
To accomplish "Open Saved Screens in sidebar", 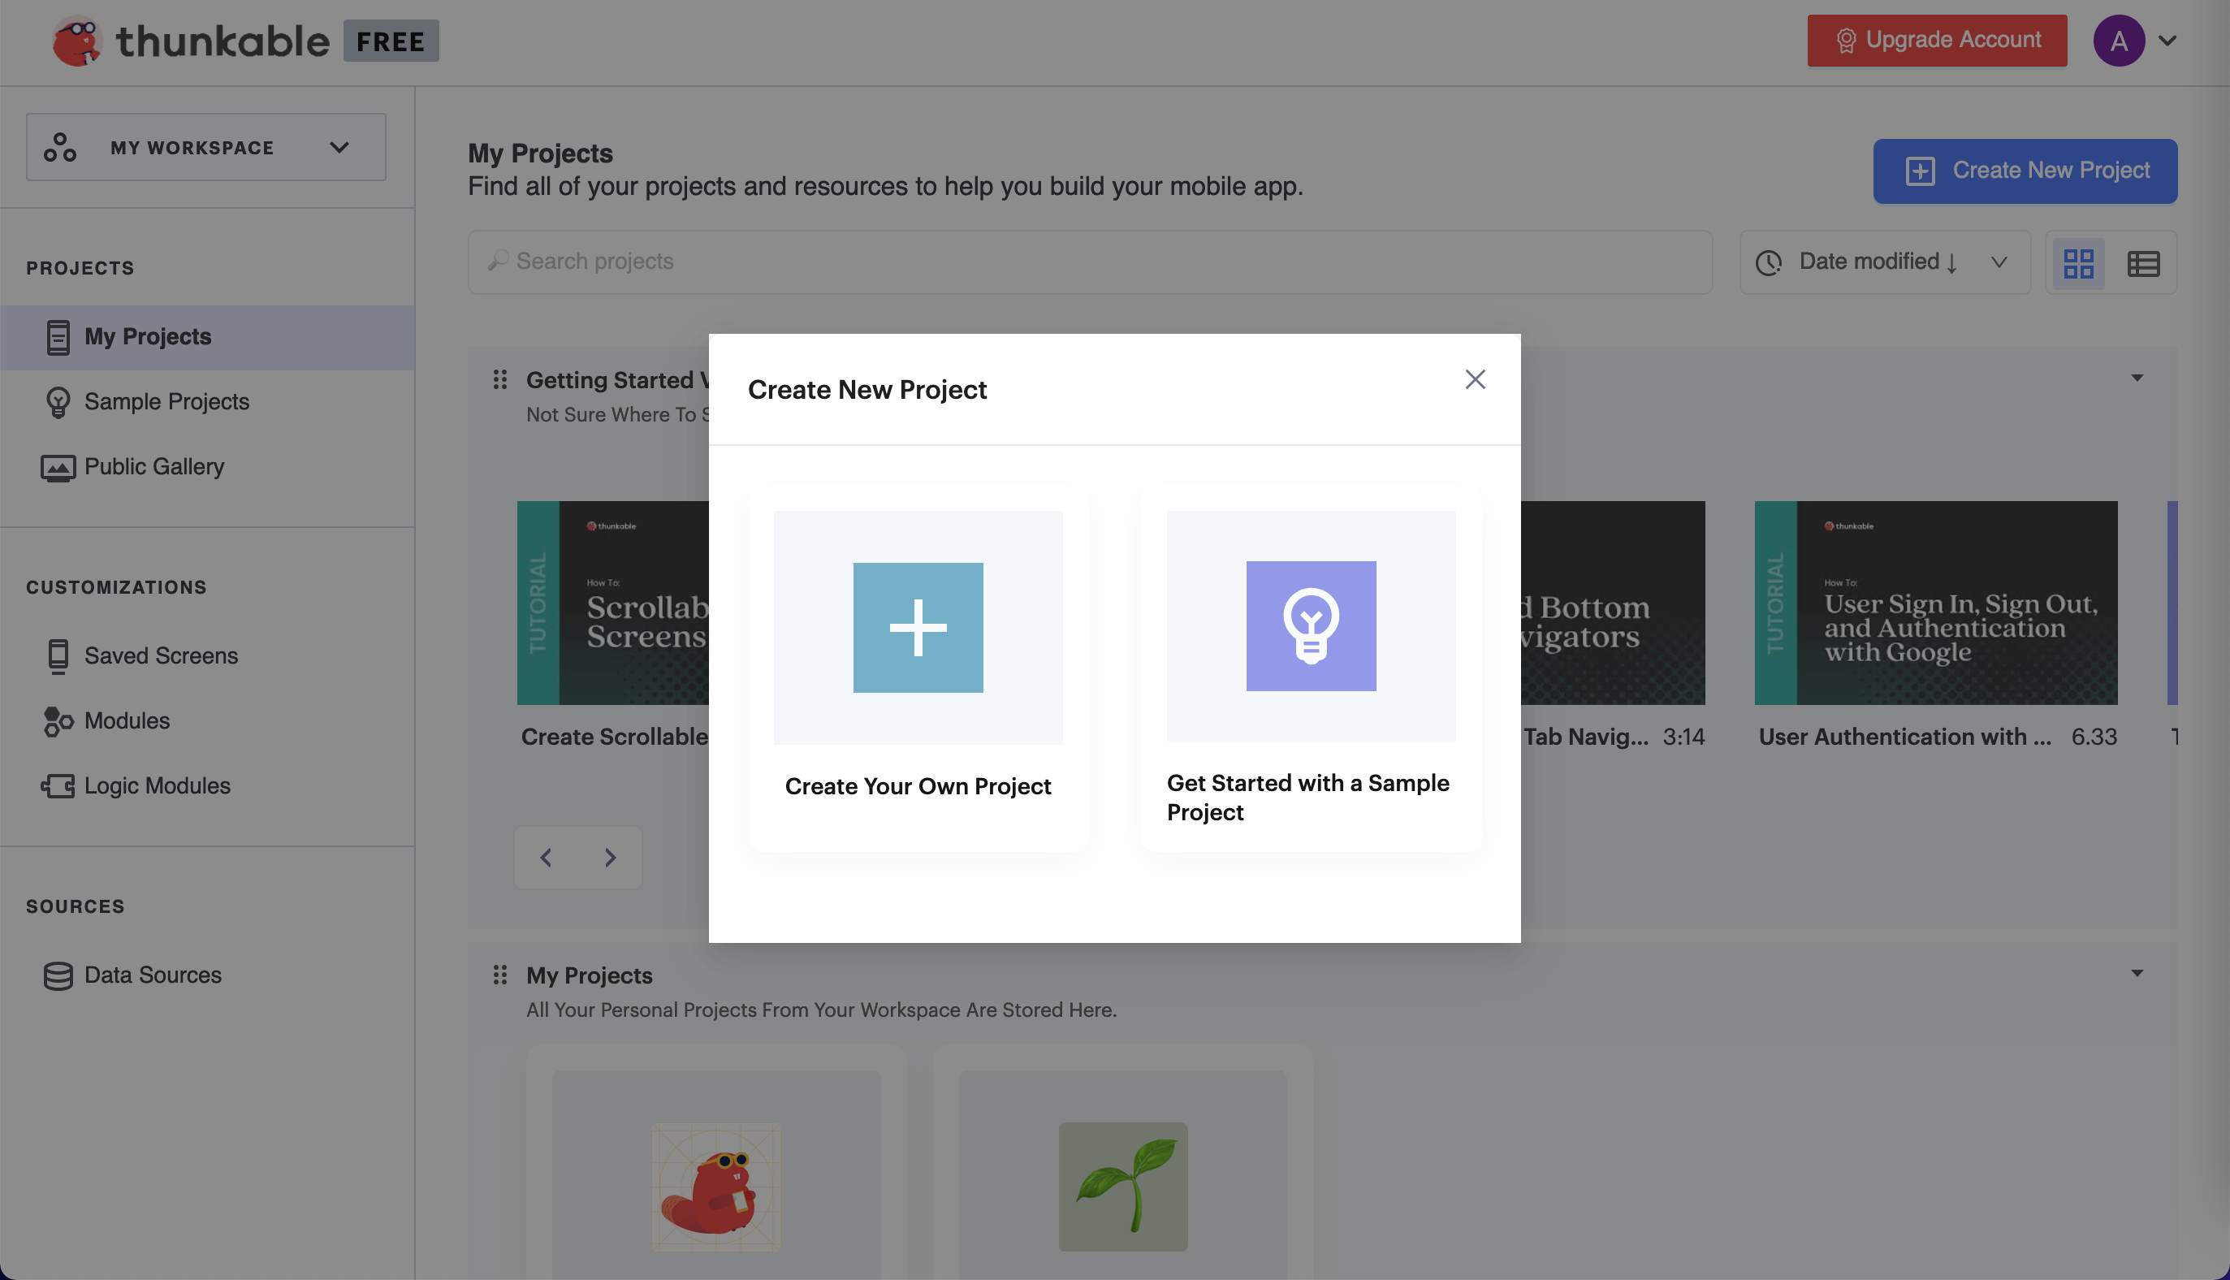I will [160, 655].
